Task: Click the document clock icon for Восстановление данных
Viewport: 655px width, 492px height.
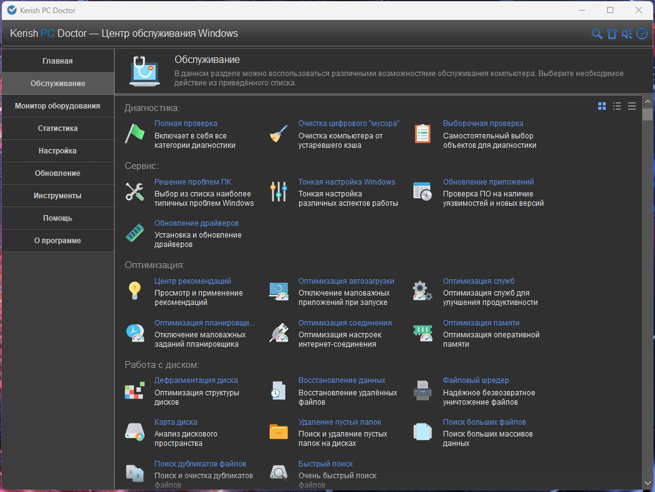Action: click(279, 390)
